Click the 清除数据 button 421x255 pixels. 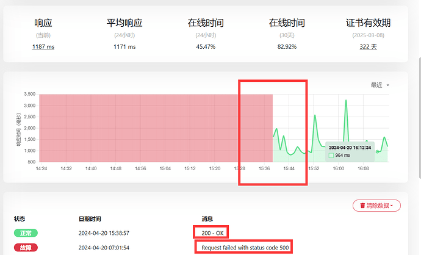[376, 206]
